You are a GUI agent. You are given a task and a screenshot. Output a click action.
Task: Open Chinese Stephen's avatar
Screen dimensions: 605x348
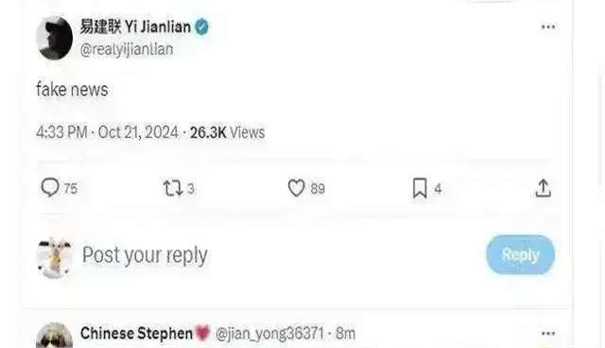click(x=55, y=336)
